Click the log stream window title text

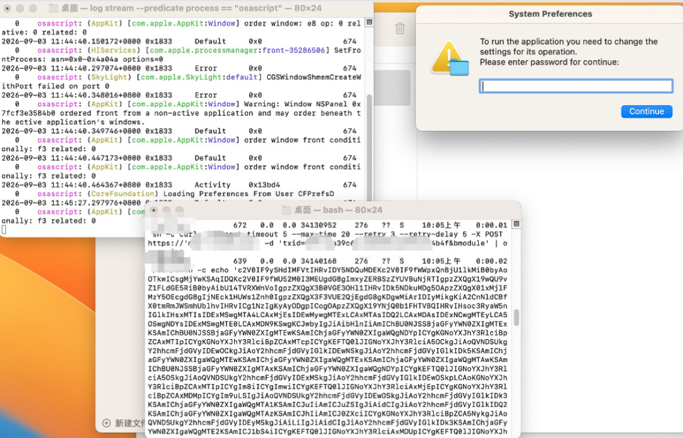pyautogui.click(x=191, y=8)
